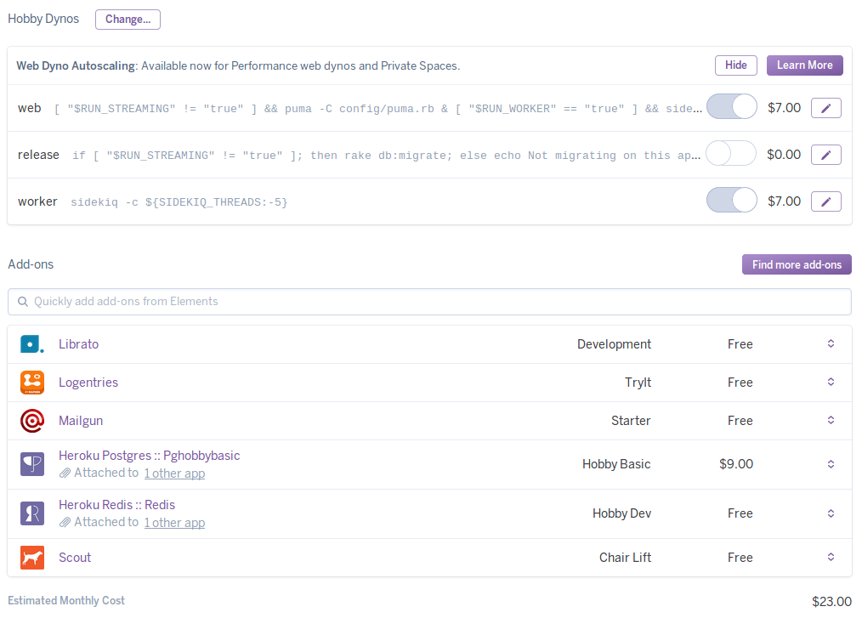
Task: Open the Mailgun plan options arrows
Action: click(x=831, y=420)
